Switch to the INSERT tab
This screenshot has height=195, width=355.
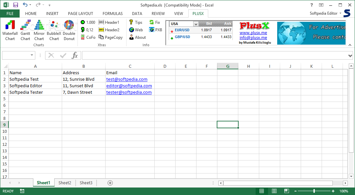52,14
